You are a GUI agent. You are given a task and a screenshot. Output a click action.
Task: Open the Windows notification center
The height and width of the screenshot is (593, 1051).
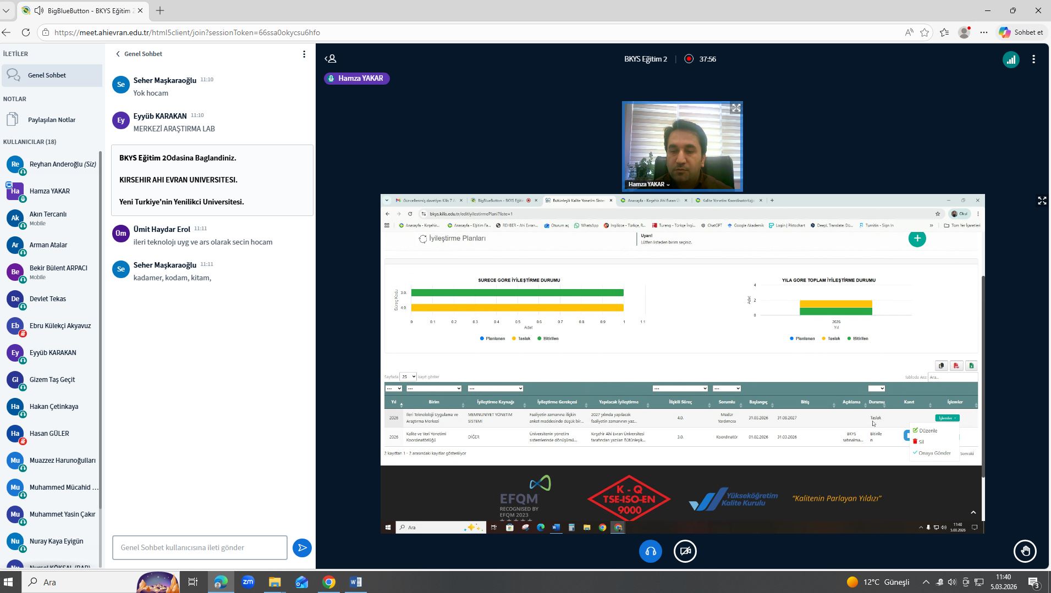pyautogui.click(x=1033, y=582)
